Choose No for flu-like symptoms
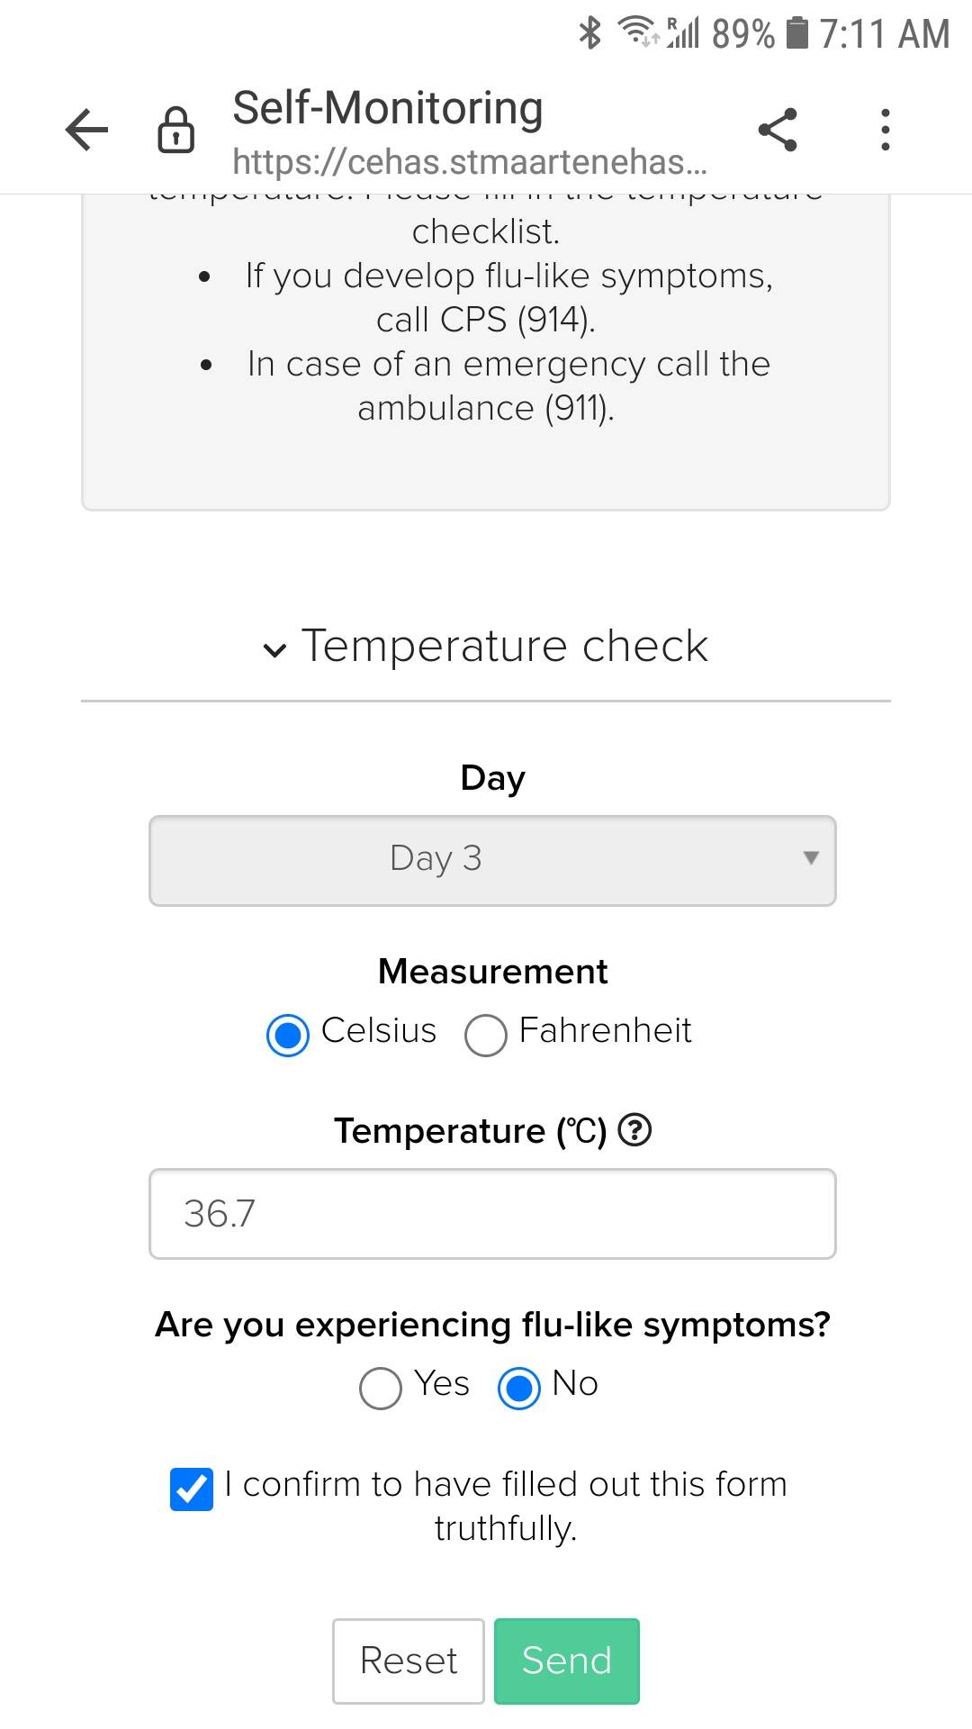 tap(519, 1388)
